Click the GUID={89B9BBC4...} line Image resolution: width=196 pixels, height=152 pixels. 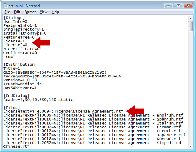[55, 72]
